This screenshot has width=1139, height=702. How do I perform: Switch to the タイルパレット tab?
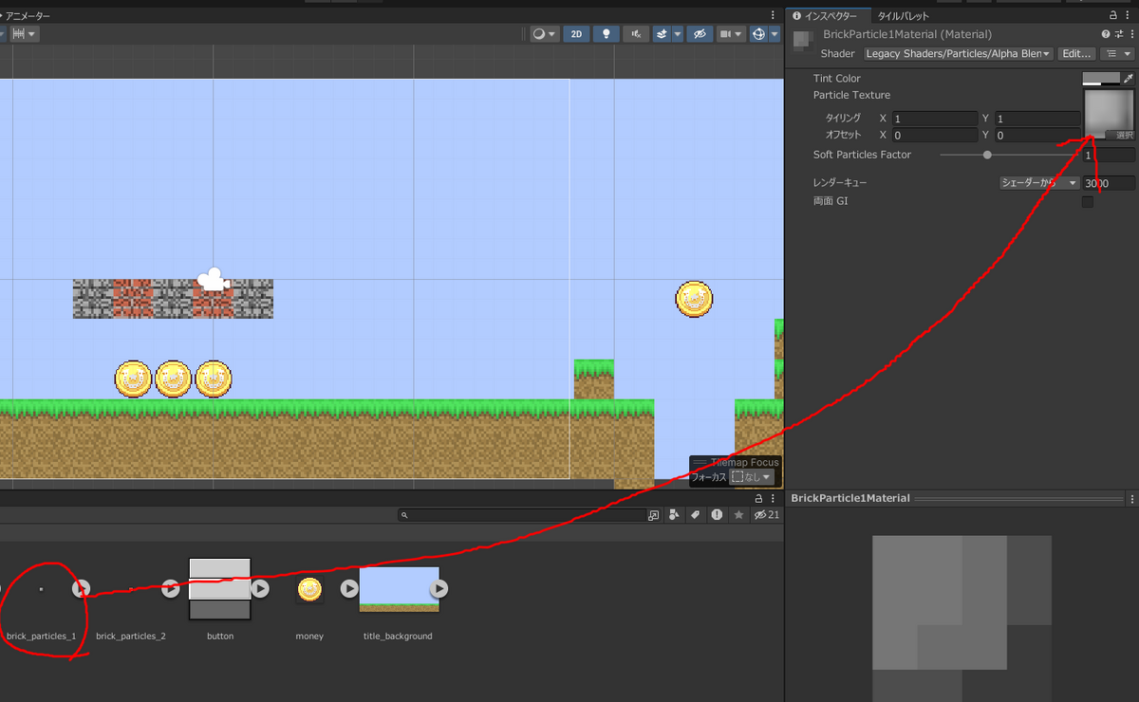pos(903,16)
